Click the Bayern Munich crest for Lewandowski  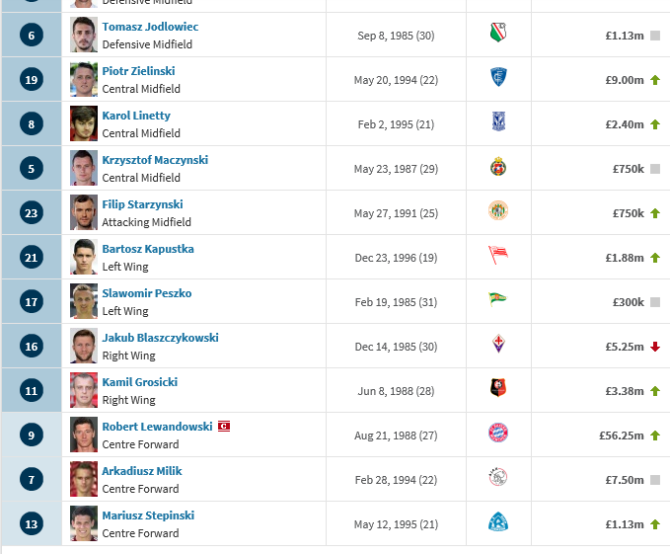point(498,433)
